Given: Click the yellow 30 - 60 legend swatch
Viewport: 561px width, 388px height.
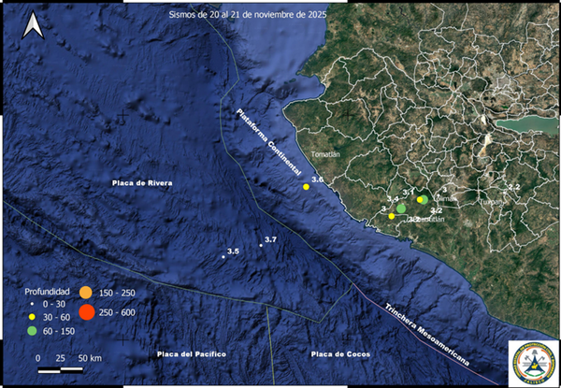Looking at the screenshot, I should (x=32, y=317).
